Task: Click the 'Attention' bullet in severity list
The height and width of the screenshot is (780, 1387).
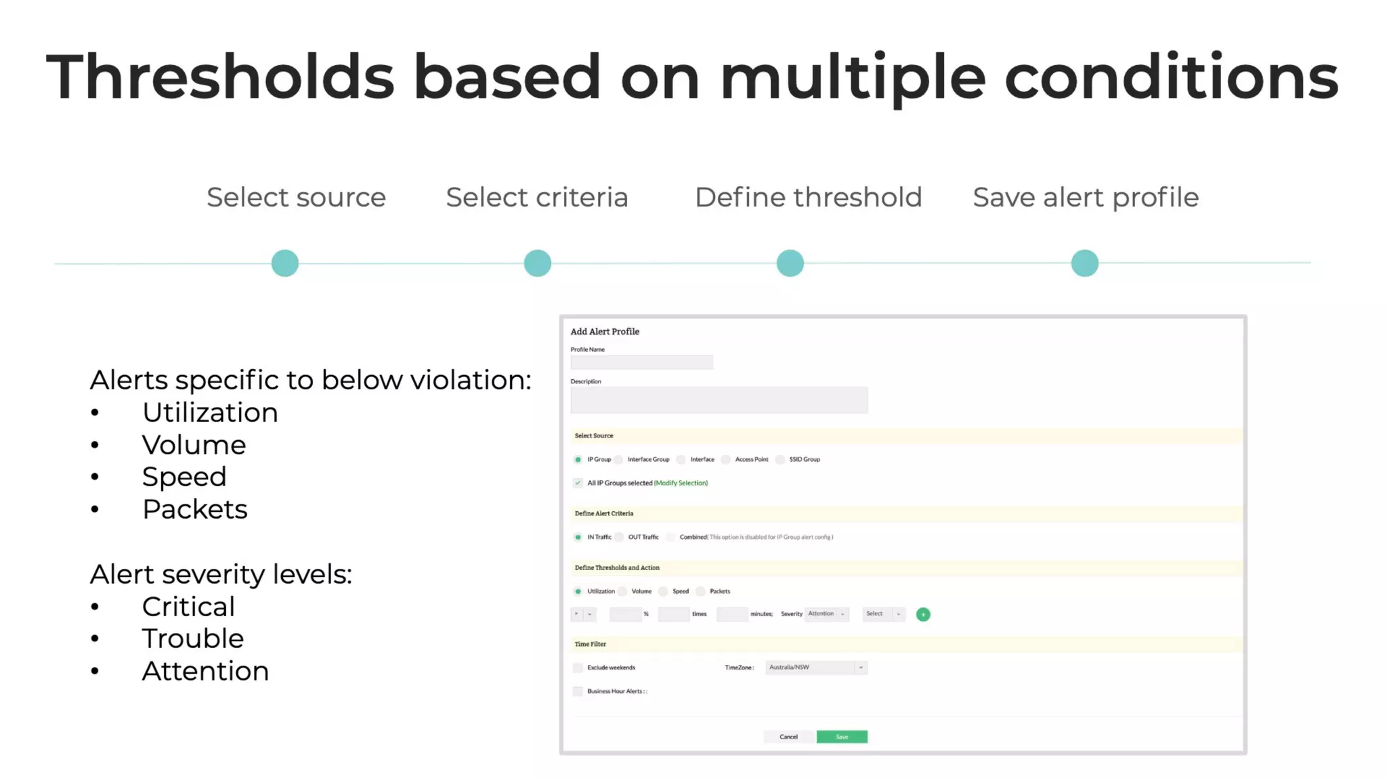Action: pyautogui.click(x=205, y=671)
